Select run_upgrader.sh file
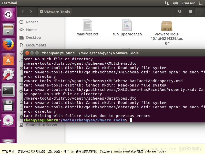Viewport: 205px width, 154px height. 127,28
